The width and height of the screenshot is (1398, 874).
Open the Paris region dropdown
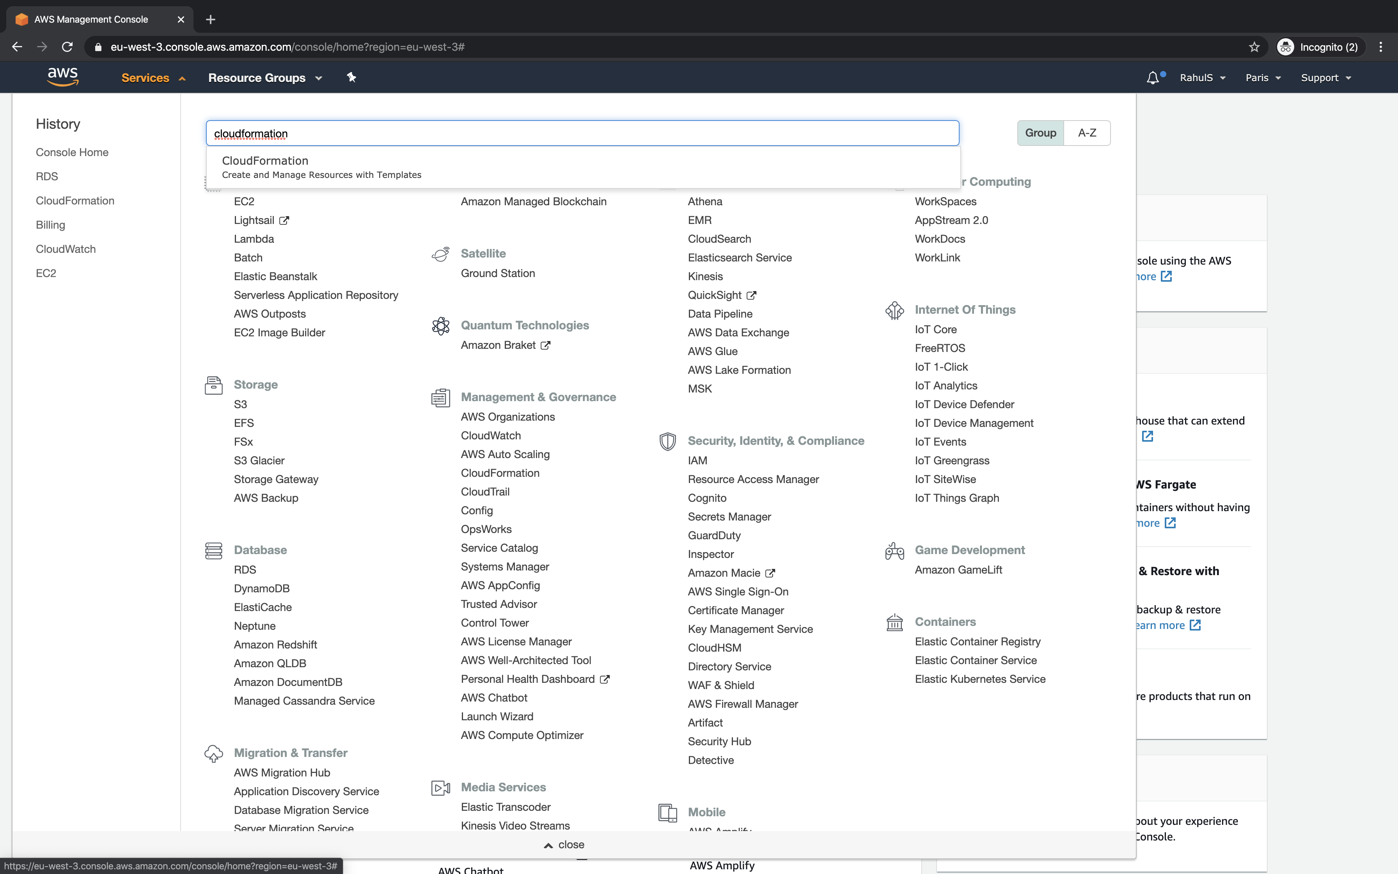pos(1262,77)
